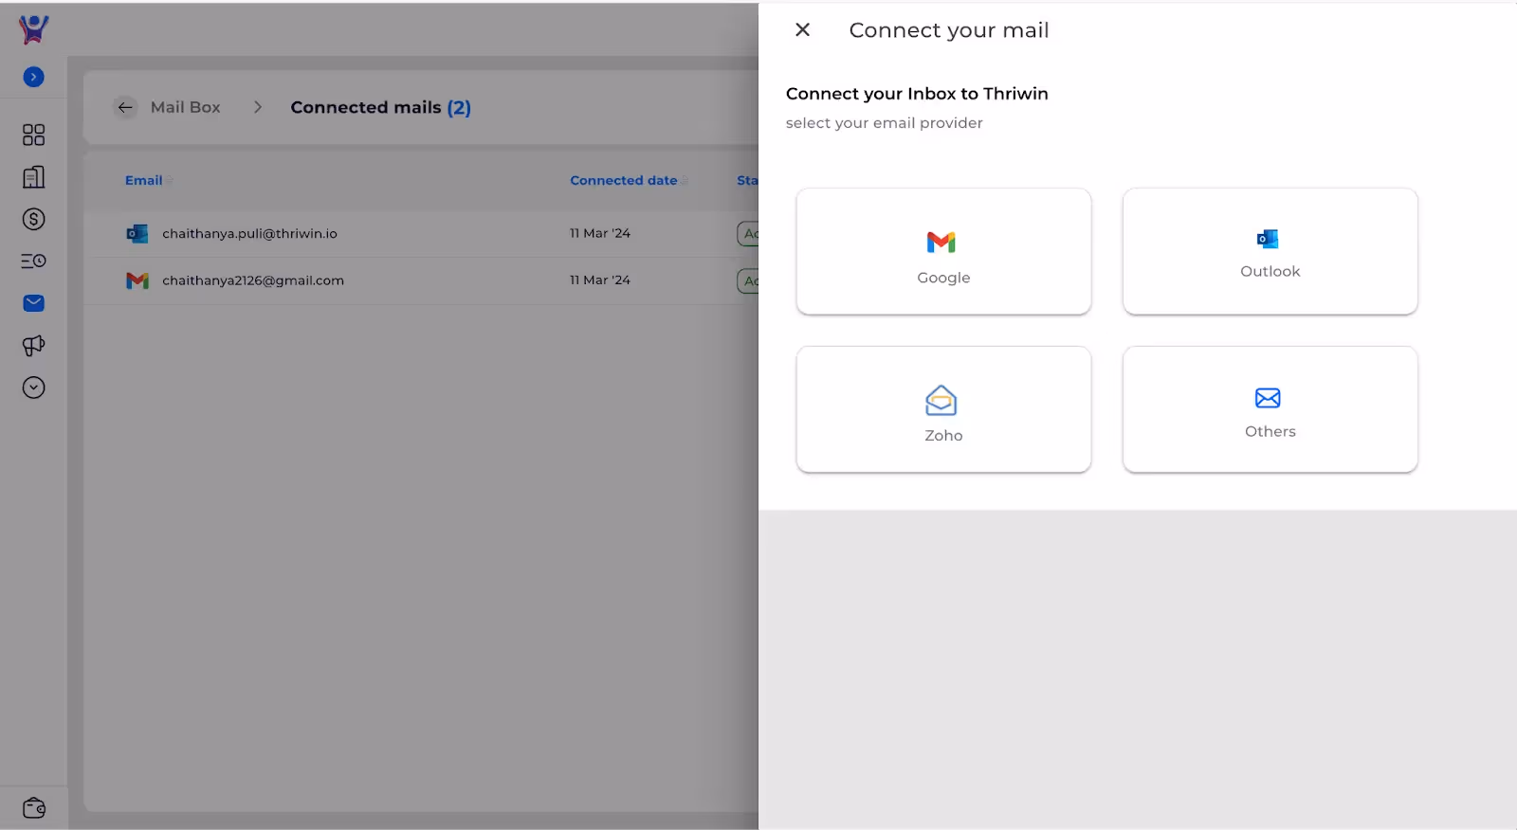Screen dimensions: 1517x830
Task: Click the status badge of gmail.com row
Action: pos(748,280)
